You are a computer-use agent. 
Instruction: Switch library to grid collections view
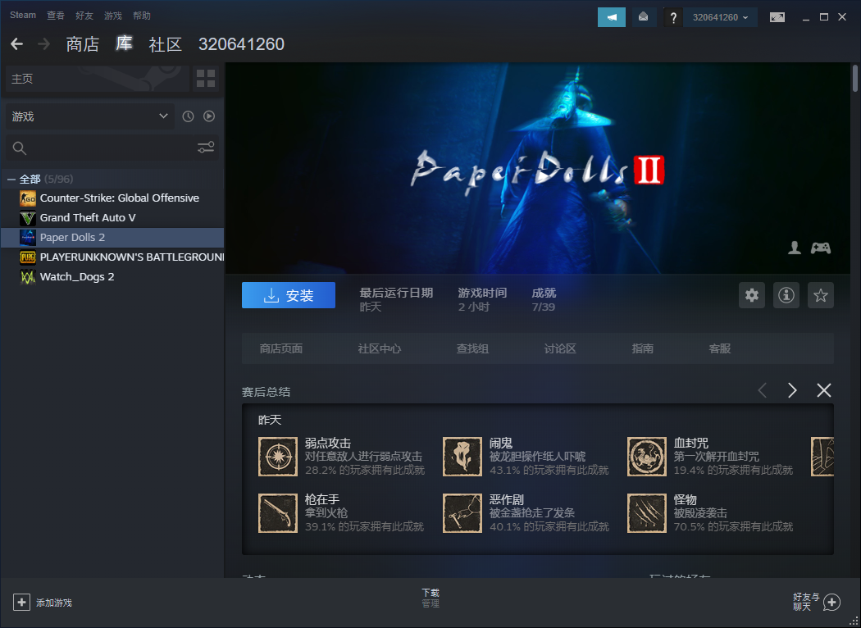[205, 79]
